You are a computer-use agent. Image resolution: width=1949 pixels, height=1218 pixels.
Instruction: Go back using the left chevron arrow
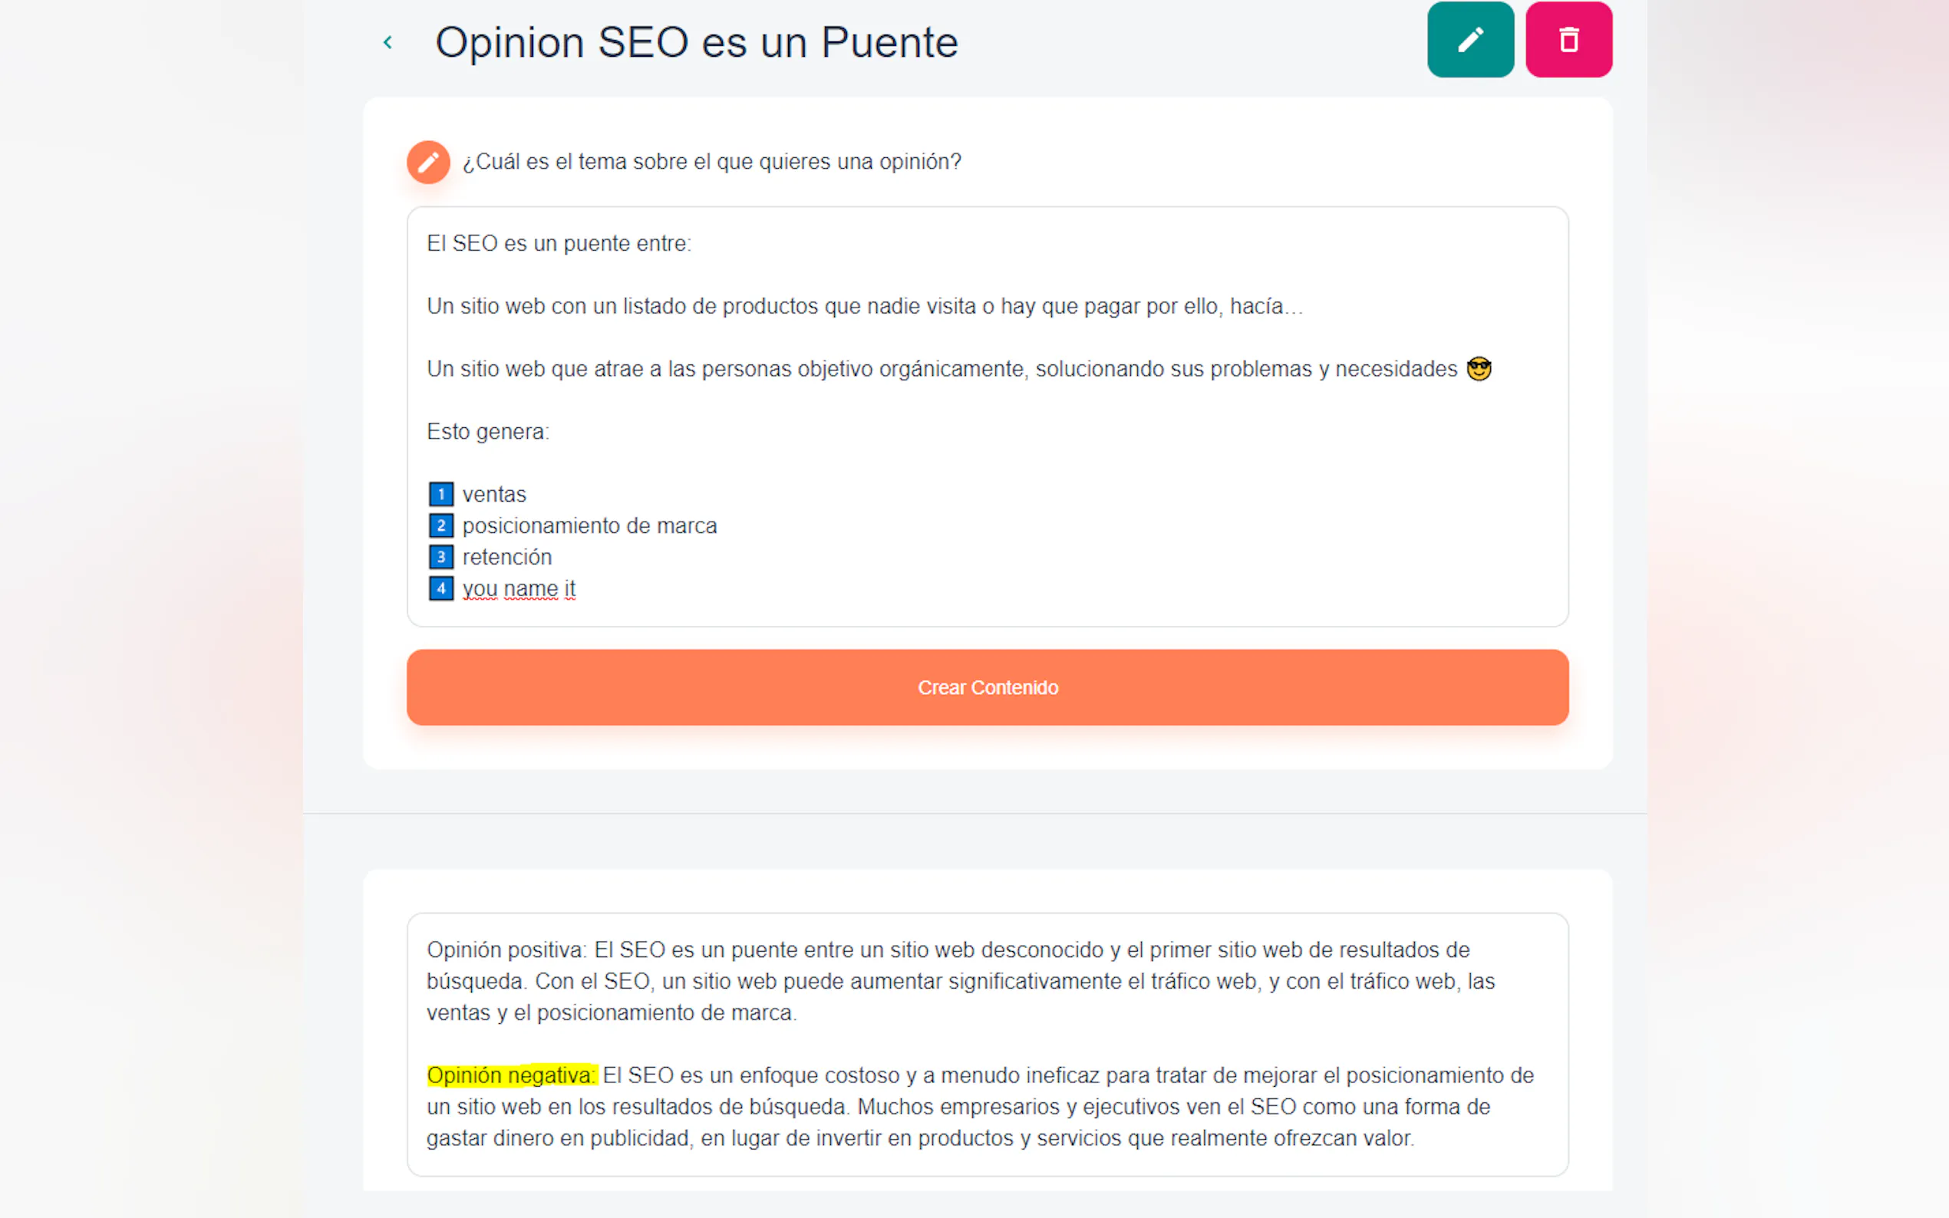[387, 42]
